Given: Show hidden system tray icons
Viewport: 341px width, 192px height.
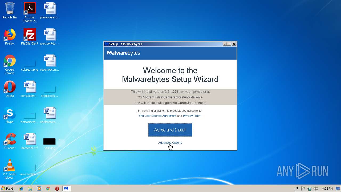Looking at the screenshot, I should [297, 189].
